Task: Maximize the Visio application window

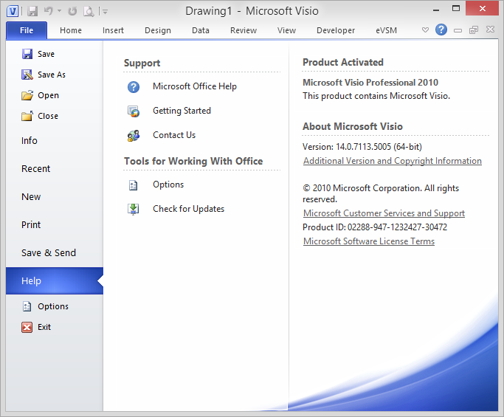Action: (456, 9)
